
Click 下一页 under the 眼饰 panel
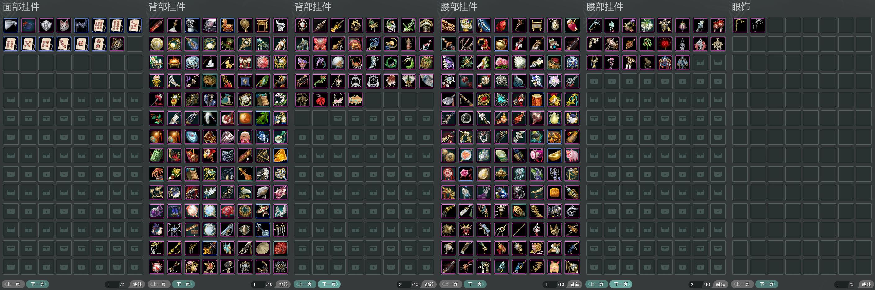click(766, 284)
